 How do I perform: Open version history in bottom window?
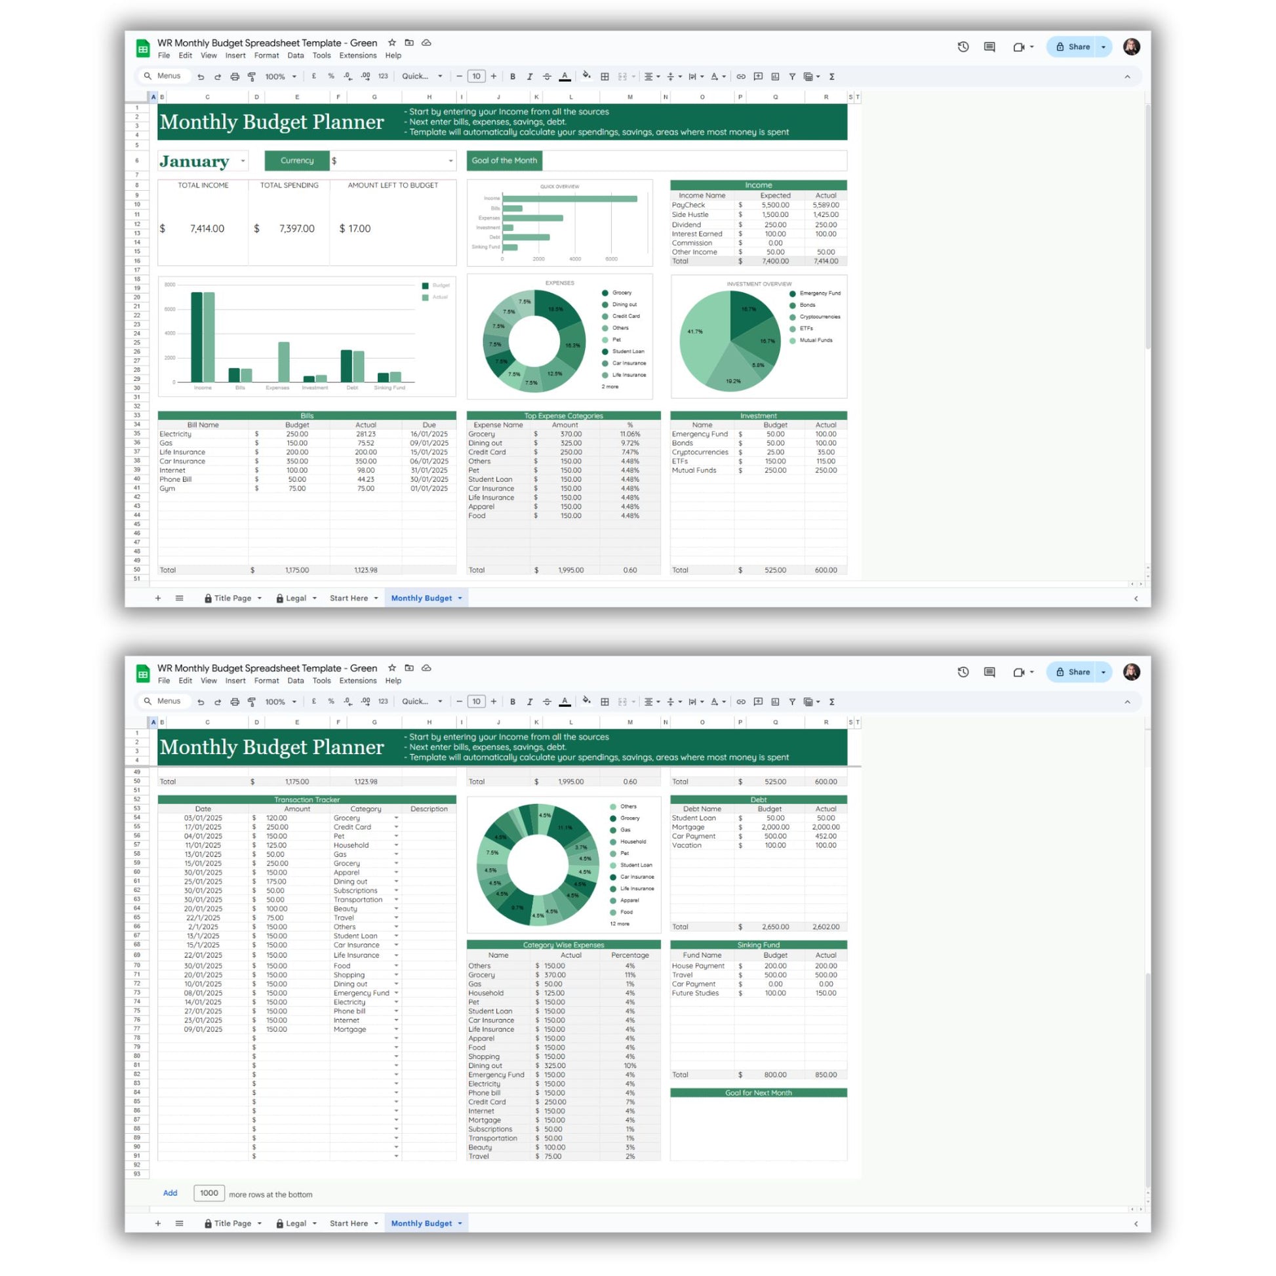click(x=963, y=672)
